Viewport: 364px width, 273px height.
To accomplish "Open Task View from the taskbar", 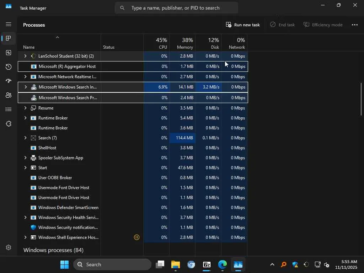I will point(160,264).
